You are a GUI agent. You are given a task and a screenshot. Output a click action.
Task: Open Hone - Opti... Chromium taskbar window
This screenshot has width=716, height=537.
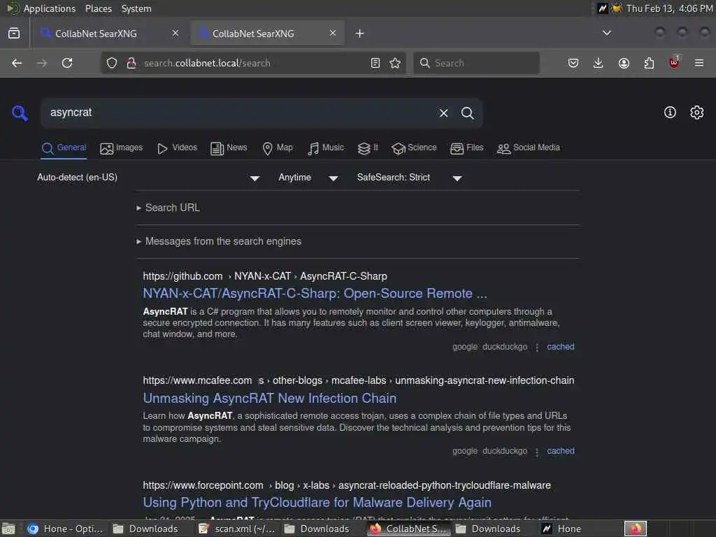[65, 529]
